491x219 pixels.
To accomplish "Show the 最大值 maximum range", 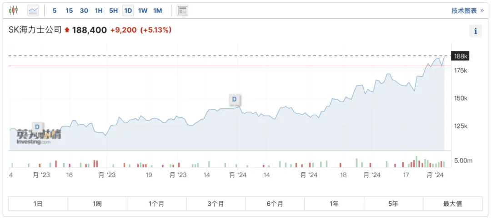I will pyautogui.click(x=452, y=204).
